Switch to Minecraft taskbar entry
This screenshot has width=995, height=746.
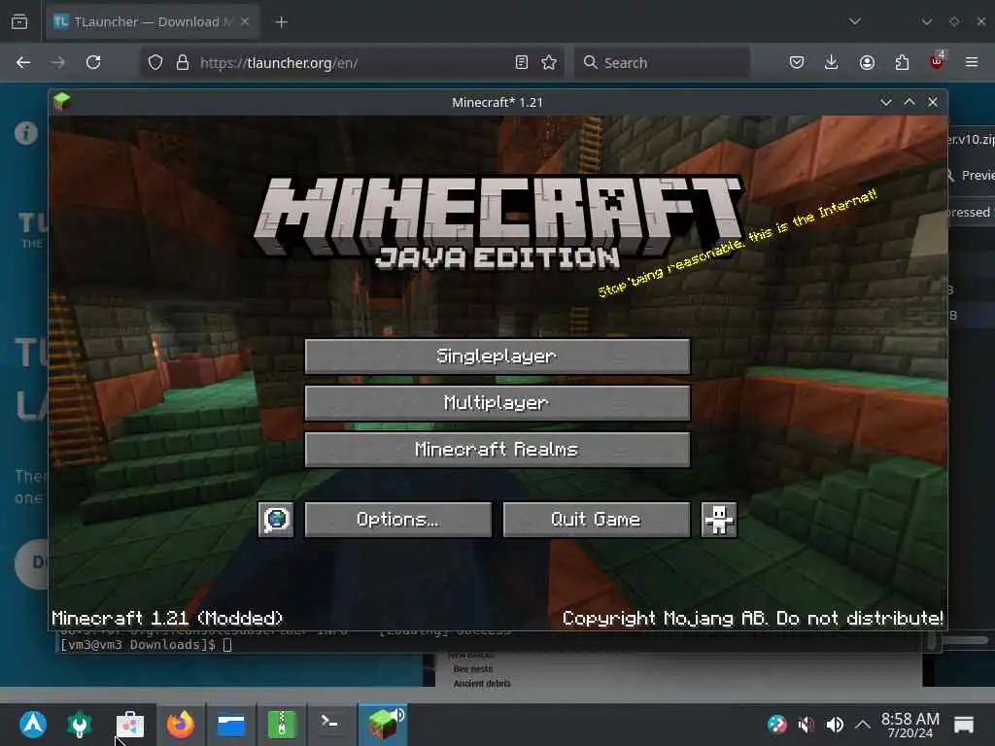point(383,725)
